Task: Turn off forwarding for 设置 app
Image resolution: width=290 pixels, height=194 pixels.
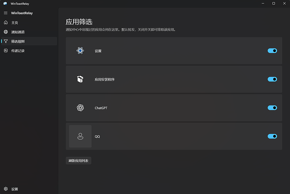Action: tap(272, 51)
